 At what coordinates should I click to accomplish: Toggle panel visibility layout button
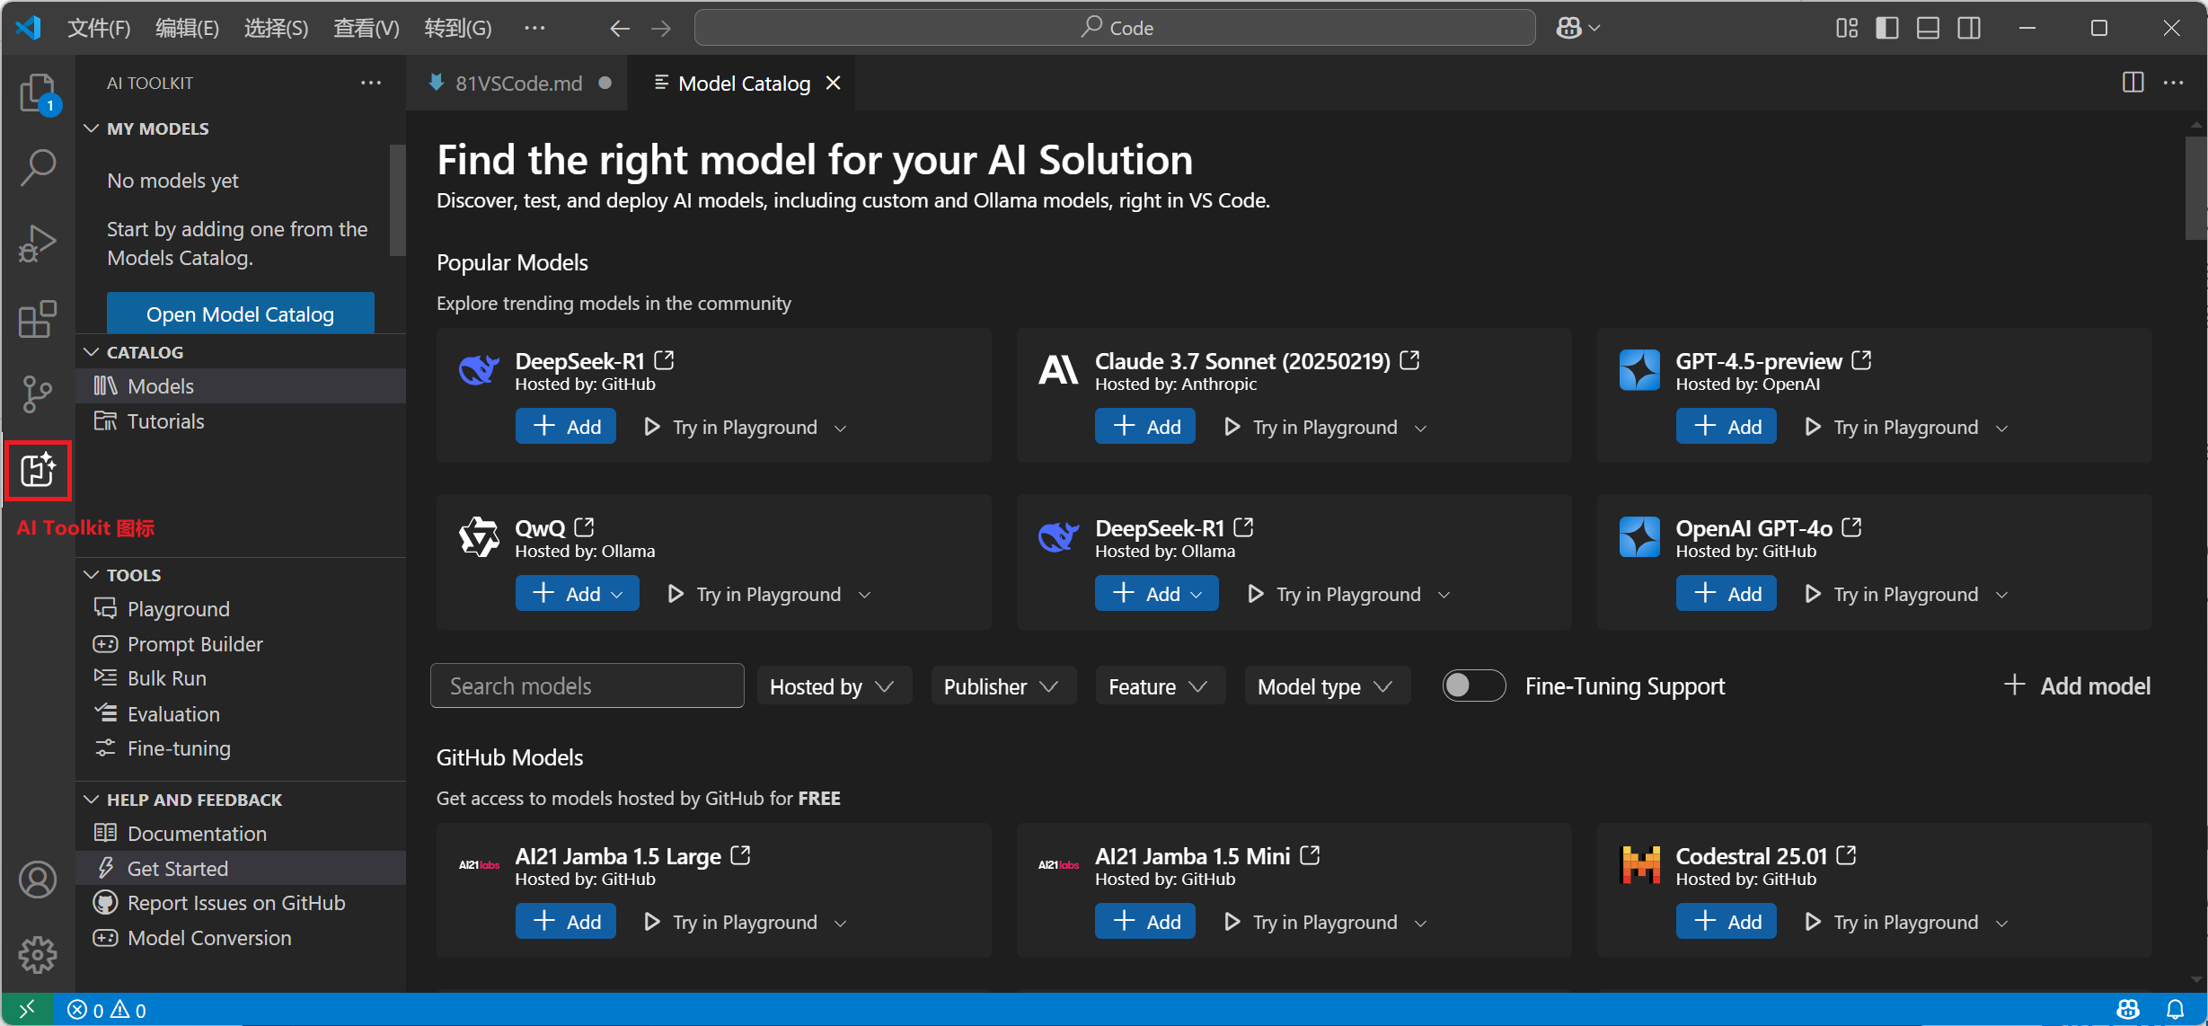coord(1928,28)
